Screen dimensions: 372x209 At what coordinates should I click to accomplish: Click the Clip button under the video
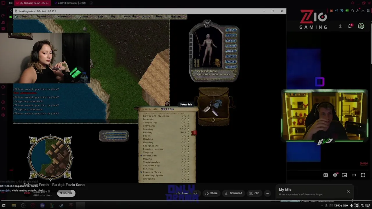click(254, 193)
